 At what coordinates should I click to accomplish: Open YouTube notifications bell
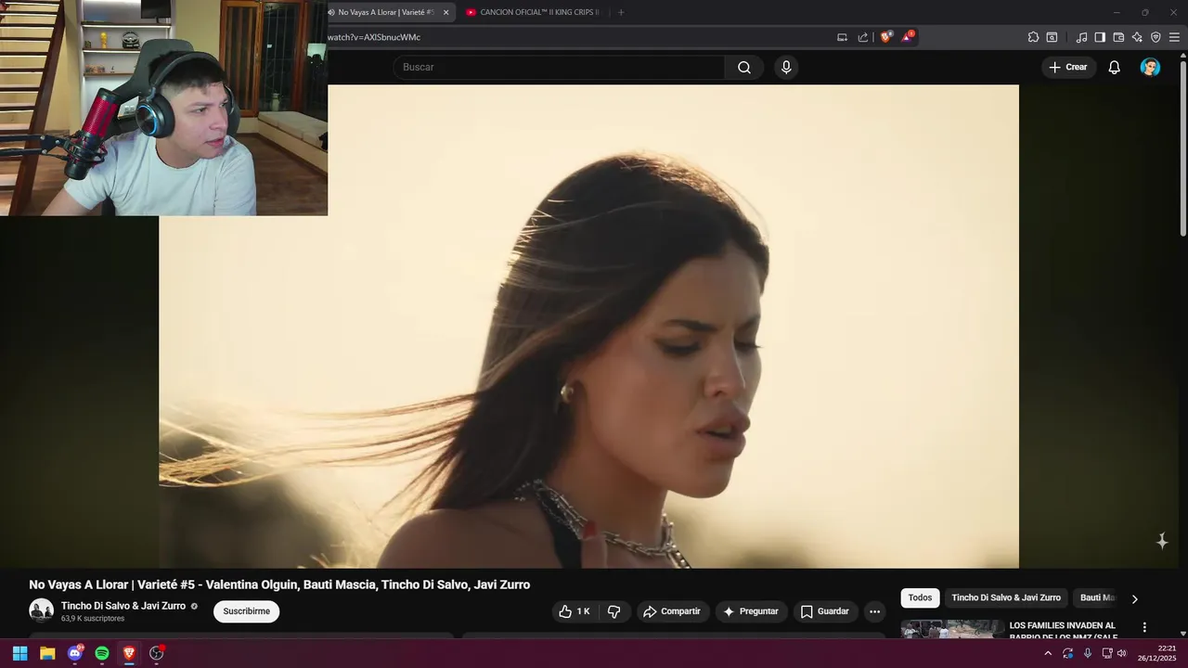(1114, 67)
